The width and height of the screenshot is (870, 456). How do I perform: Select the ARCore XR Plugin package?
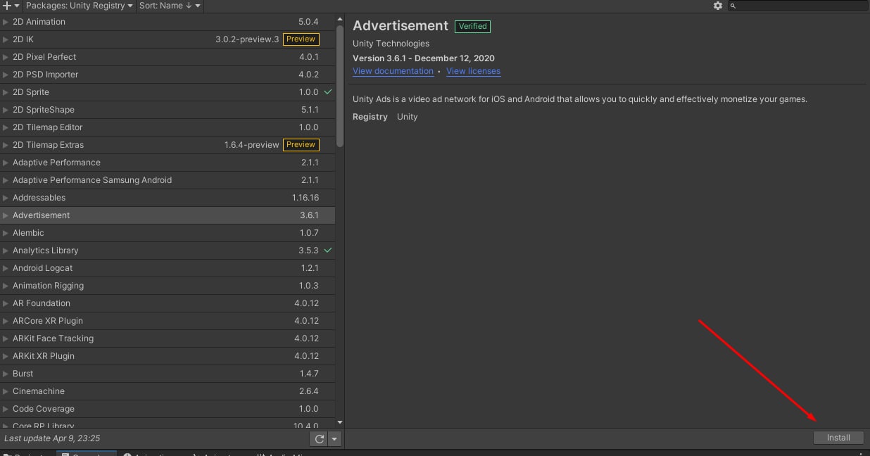pyautogui.click(x=168, y=321)
